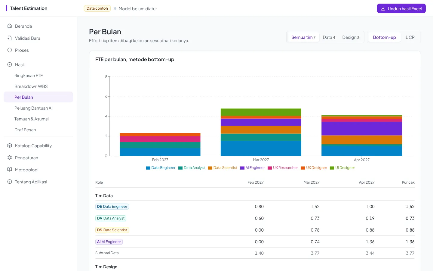Click the Proses dashed circle icon
Image resolution: width=433 pixels, height=271 pixels.
[x=10, y=50]
